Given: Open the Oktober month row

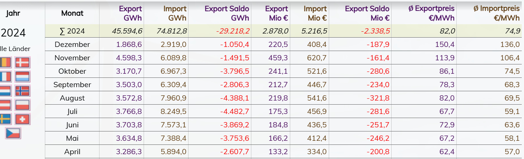Looking at the screenshot, I should pyautogui.click(x=72, y=71).
